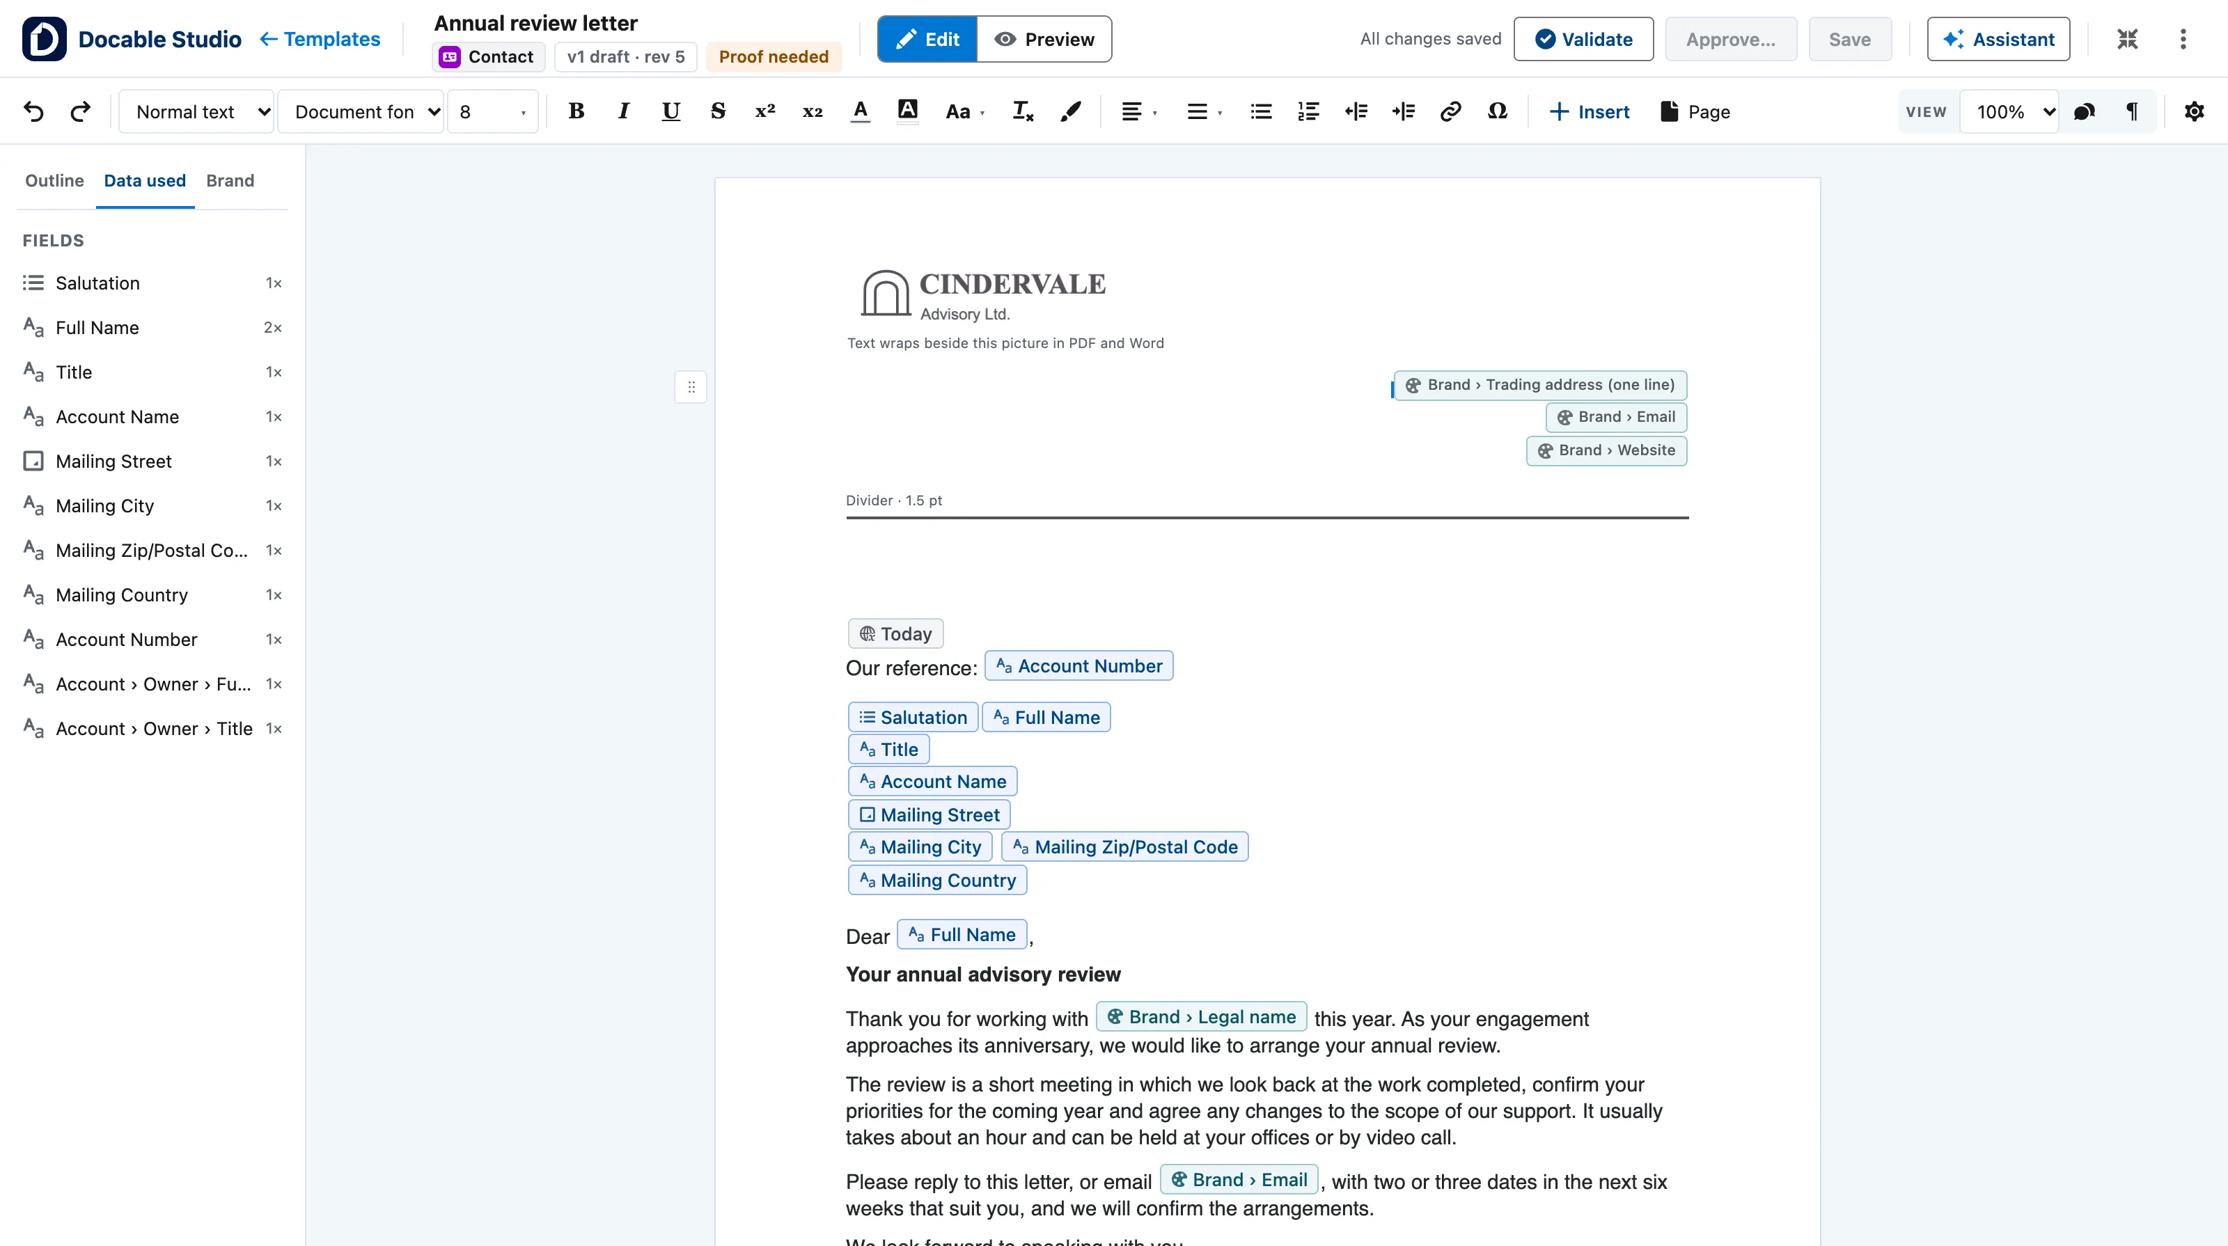Image resolution: width=2228 pixels, height=1246 pixels.
Task: Expand the line spacing dropdown
Action: 1205,111
